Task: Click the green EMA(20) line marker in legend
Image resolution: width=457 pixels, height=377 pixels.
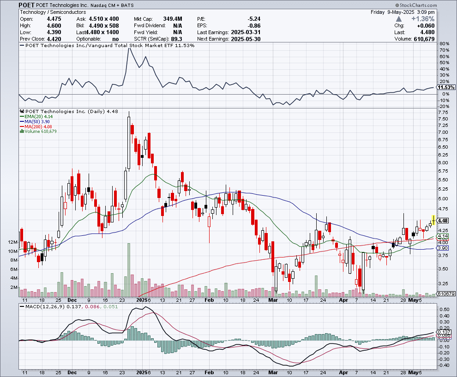Action: click(22, 117)
